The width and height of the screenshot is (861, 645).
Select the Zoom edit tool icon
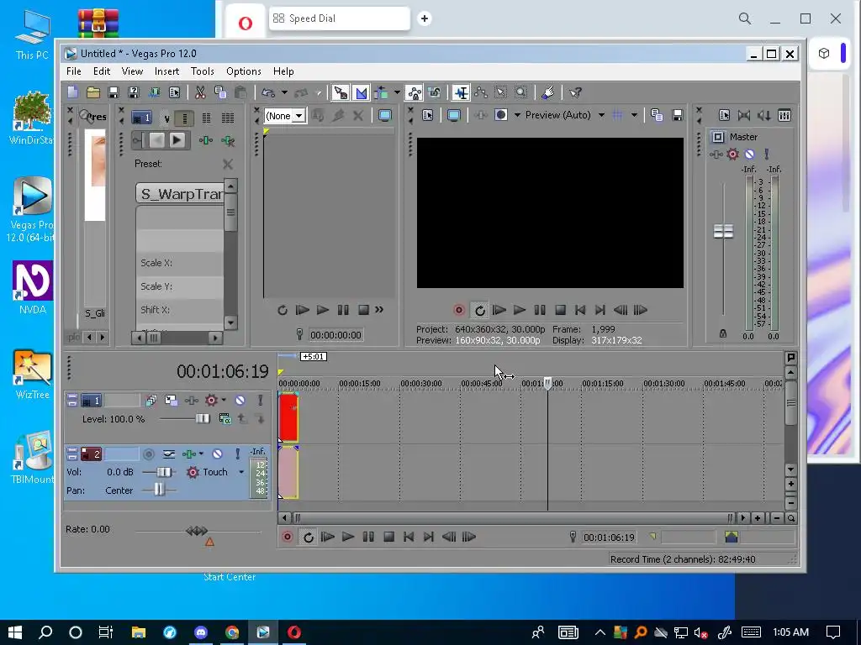[520, 92]
